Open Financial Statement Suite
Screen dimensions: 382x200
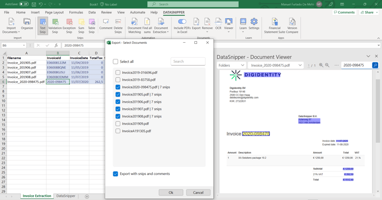[x=274, y=26]
